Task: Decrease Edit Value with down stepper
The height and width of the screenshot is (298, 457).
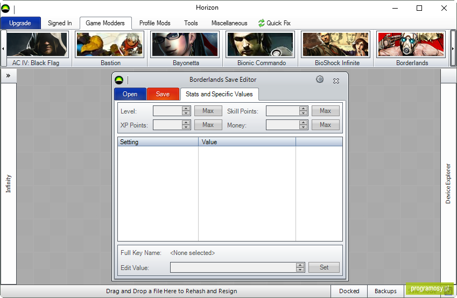Action: (x=300, y=269)
